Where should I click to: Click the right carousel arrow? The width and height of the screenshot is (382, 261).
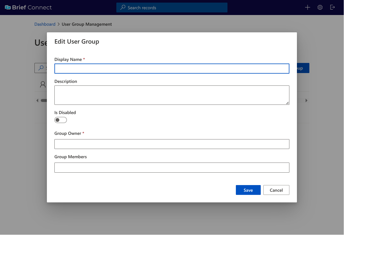(306, 100)
